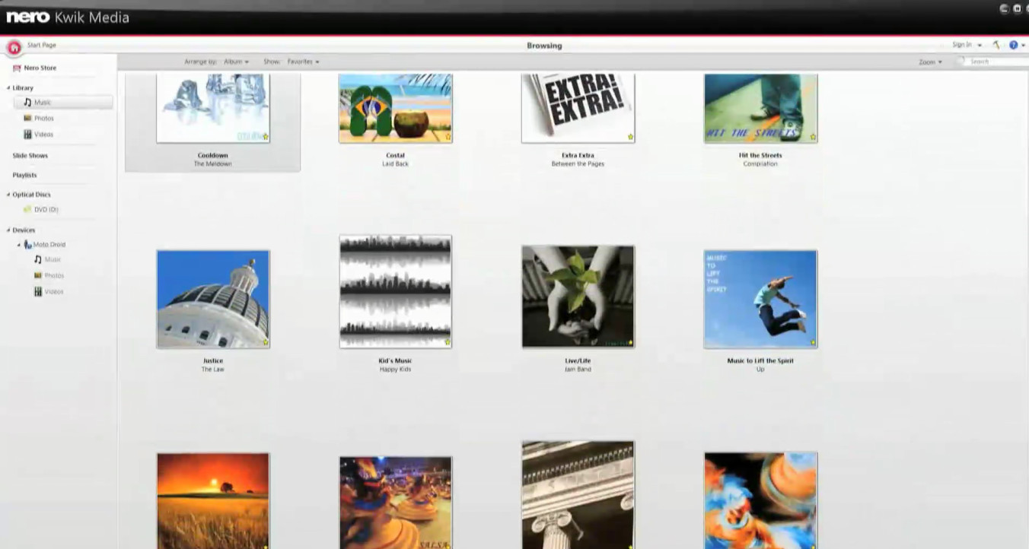Open the Moto Droid Photos icon

(x=38, y=275)
